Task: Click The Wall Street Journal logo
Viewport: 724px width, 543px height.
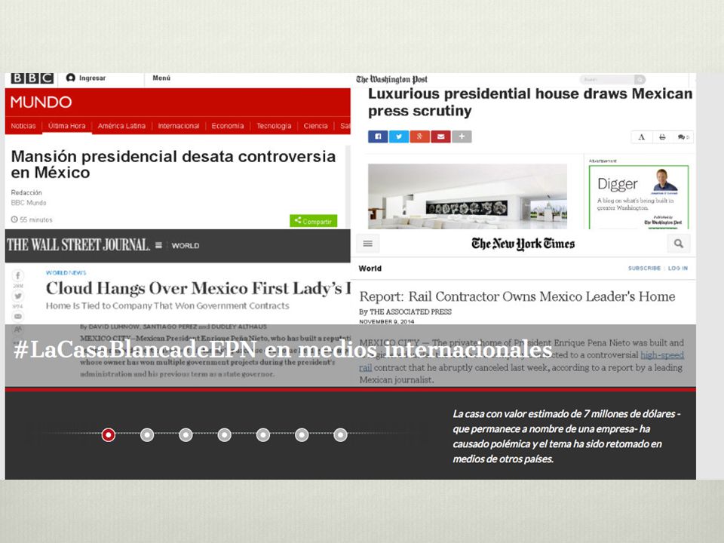Action: coord(78,244)
